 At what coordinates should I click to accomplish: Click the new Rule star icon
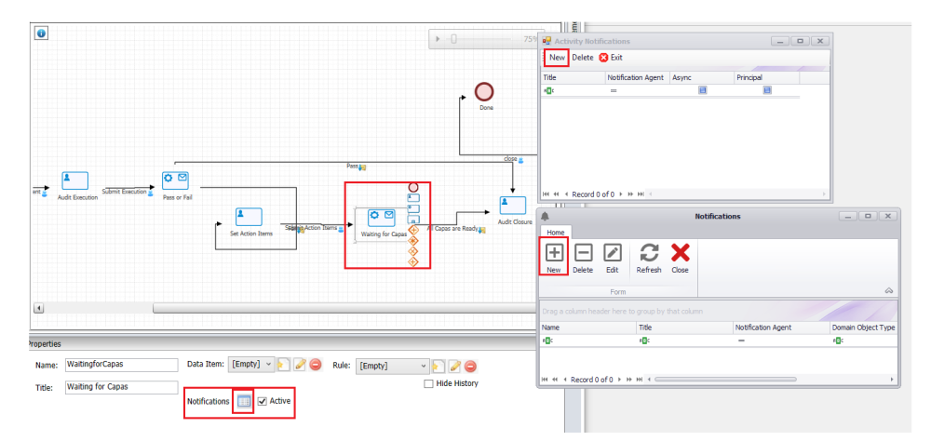coord(439,367)
